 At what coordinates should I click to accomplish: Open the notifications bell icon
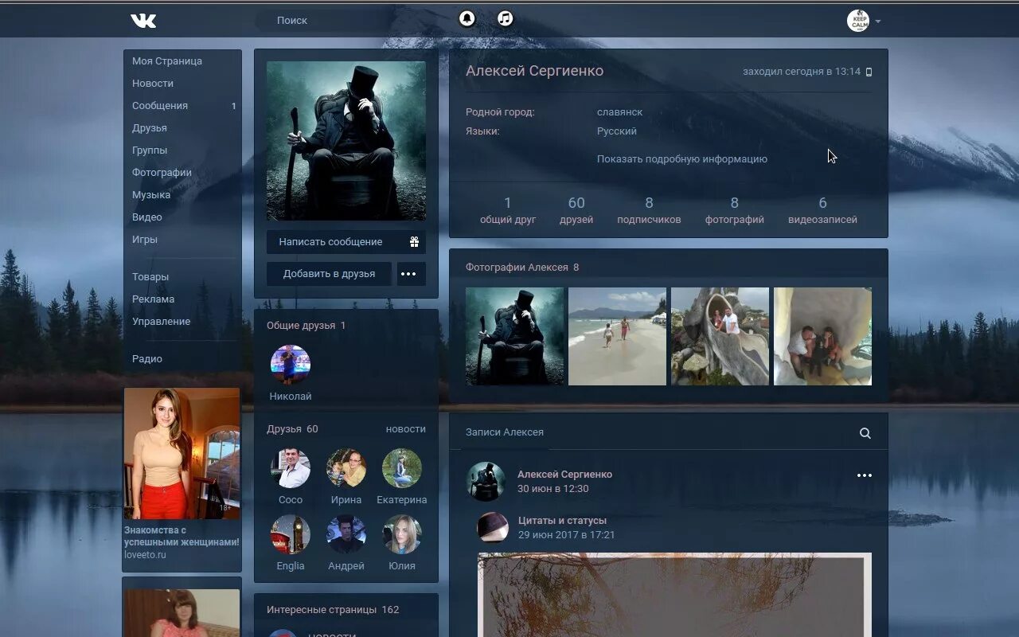467,18
